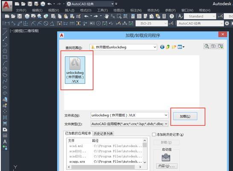Select the Insert Block tool
233x171 pixels.
pyautogui.click(x=5, y=99)
